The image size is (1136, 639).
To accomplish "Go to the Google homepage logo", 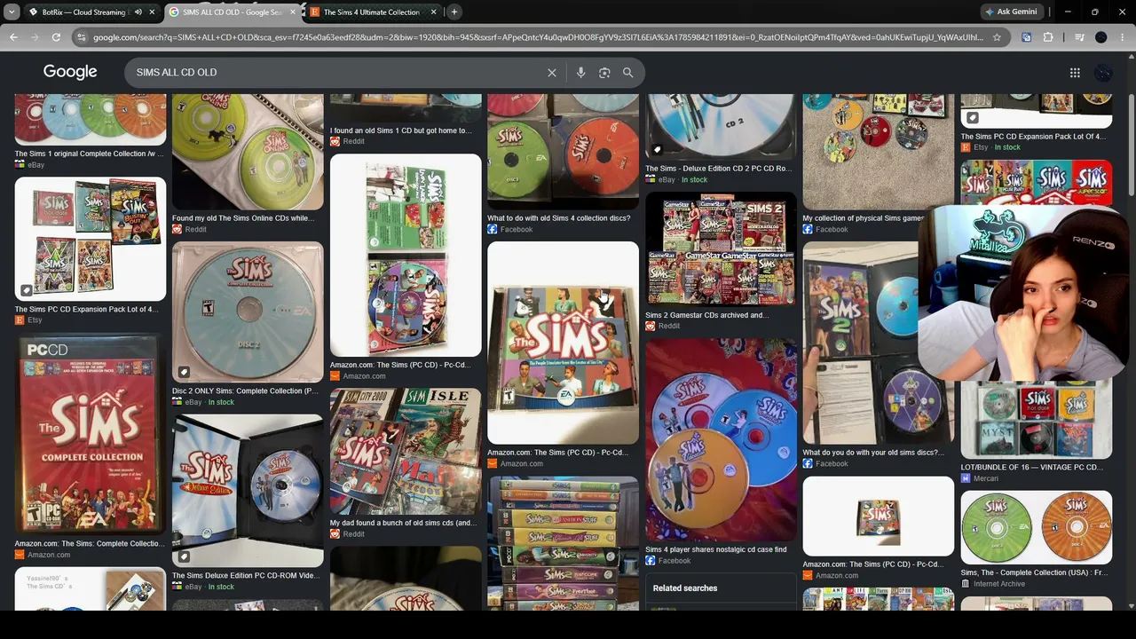I will [70, 72].
